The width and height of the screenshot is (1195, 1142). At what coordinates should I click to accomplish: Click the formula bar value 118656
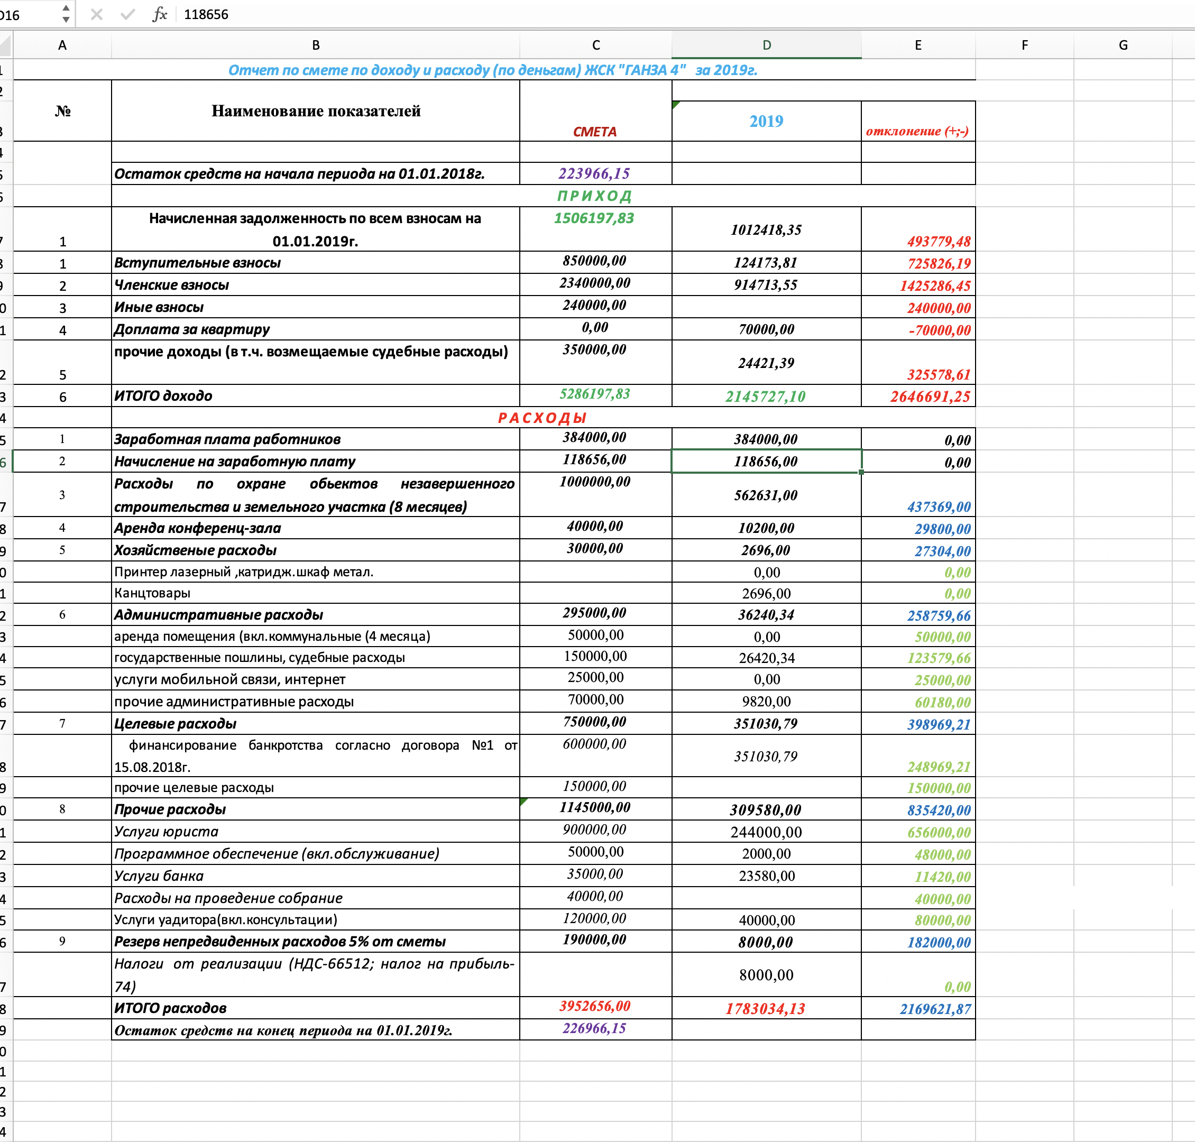point(206,15)
